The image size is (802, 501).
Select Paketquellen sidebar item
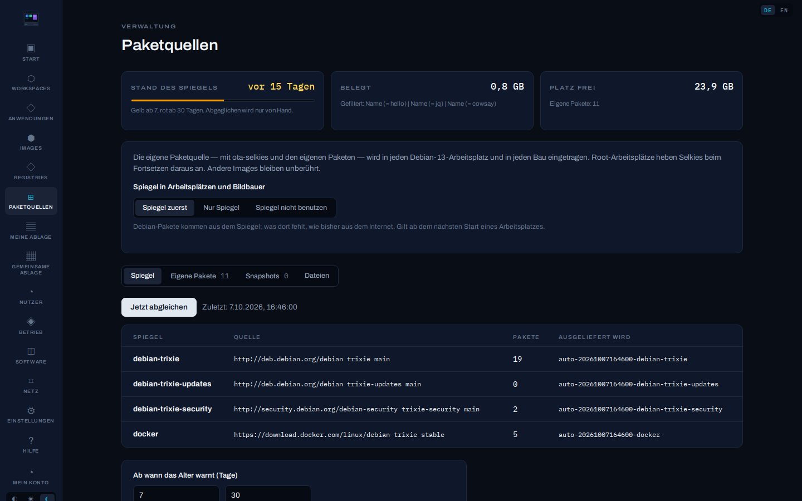pyautogui.click(x=31, y=201)
